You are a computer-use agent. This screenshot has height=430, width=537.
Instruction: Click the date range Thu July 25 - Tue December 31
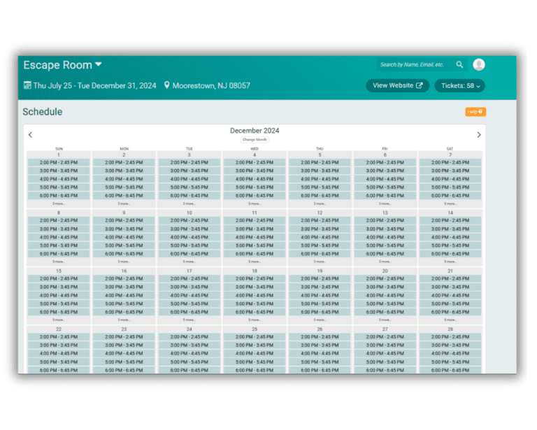coord(94,85)
